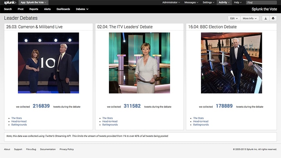Click the Twitter Streaming API note text
Image resolution: width=281 pixels, height=158 pixels.
click(x=87, y=136)
